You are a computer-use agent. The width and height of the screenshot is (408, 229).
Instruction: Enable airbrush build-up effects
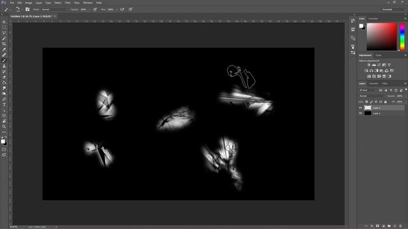(122, 10)
